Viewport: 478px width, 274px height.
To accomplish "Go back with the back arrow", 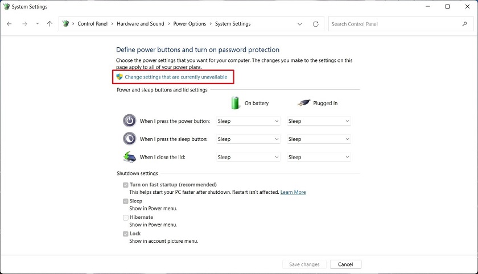I will point(9,24).
